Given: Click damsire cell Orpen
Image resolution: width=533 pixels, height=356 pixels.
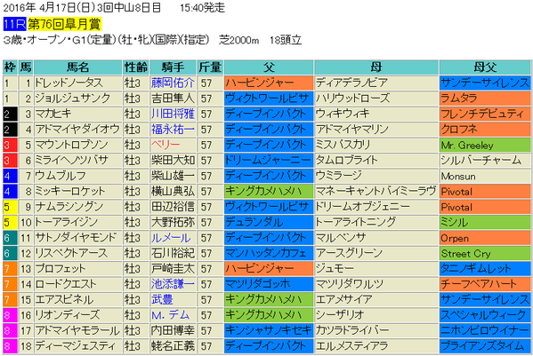Looking at the screenshot, I should (485, 238).
